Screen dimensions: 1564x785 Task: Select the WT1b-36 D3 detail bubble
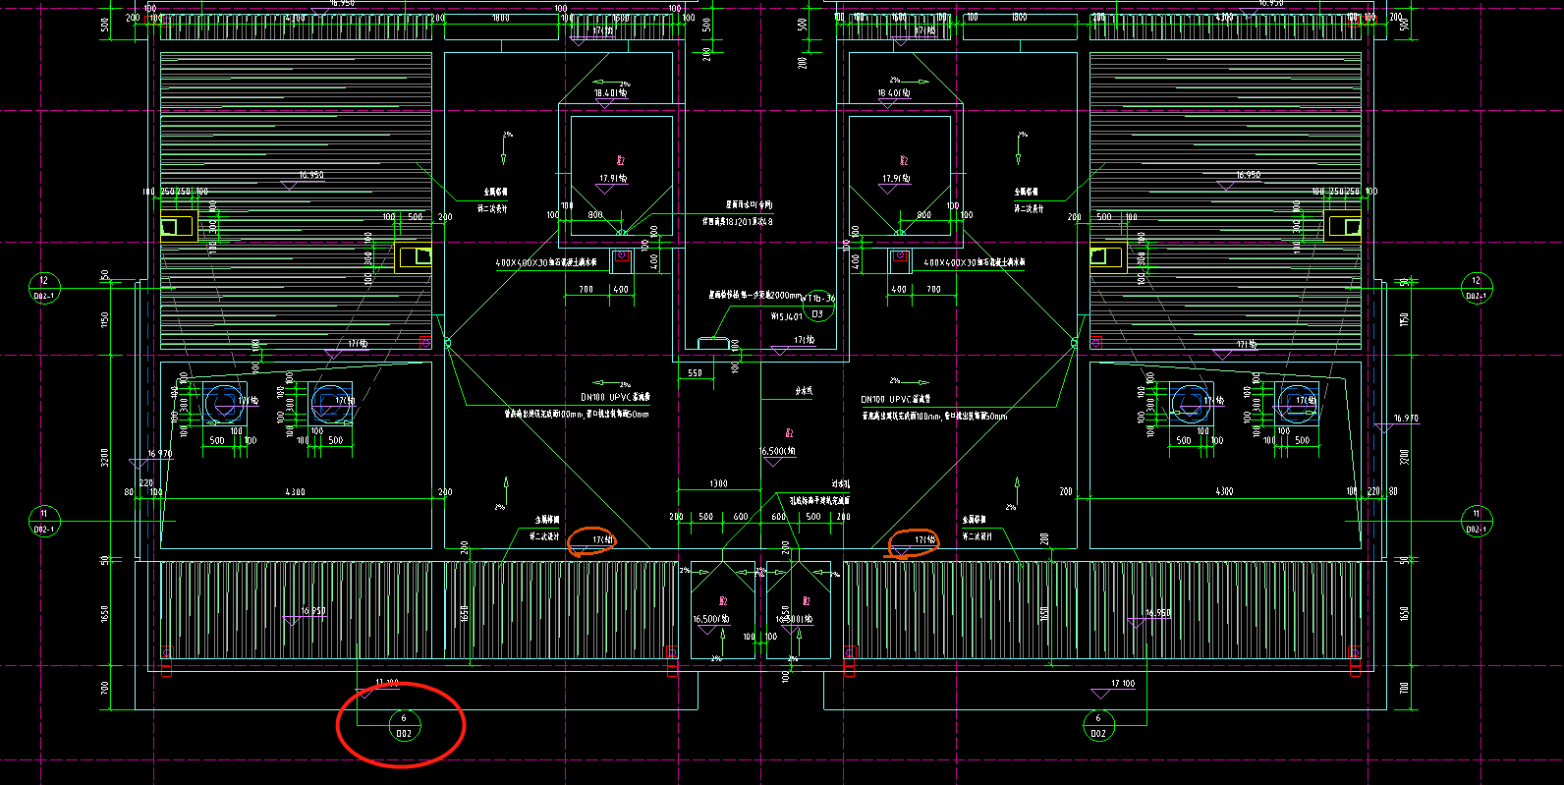tap(818, 308)
